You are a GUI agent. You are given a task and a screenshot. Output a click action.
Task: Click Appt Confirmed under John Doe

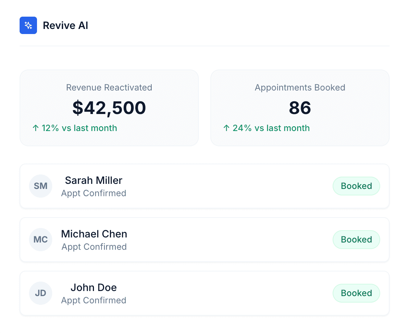(94, 300)
